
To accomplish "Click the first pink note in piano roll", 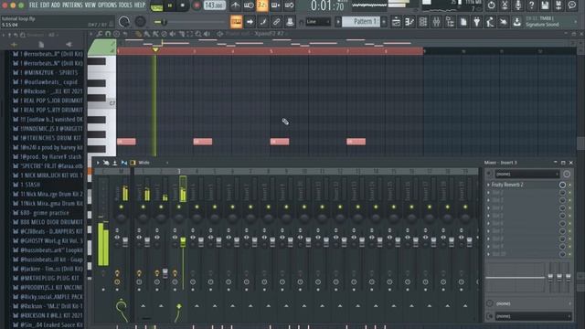I will [126, 142].
